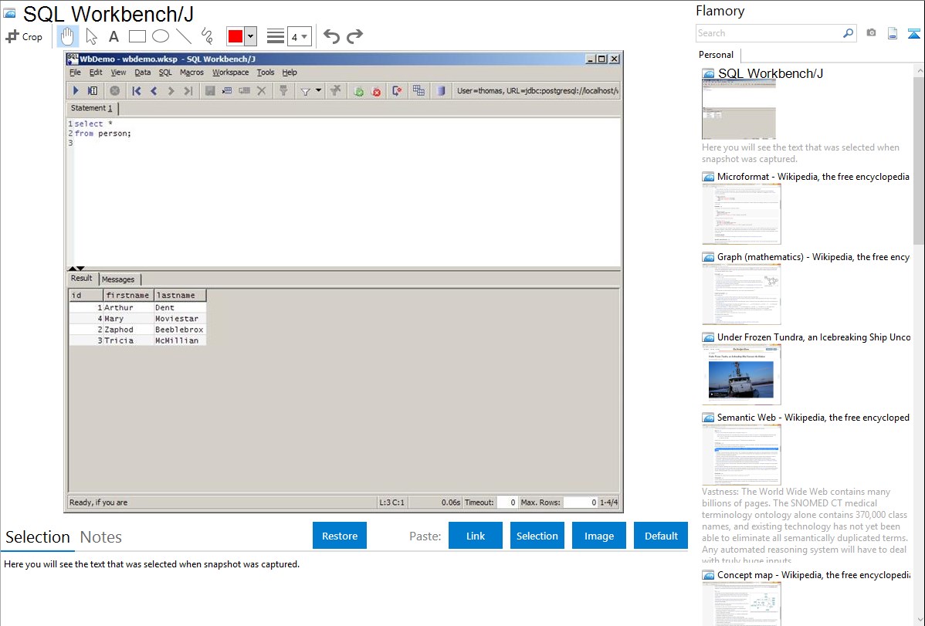This screenshot has height=626, width=925.
Task: Click the Paste Link button
Action: pos(476,536)
